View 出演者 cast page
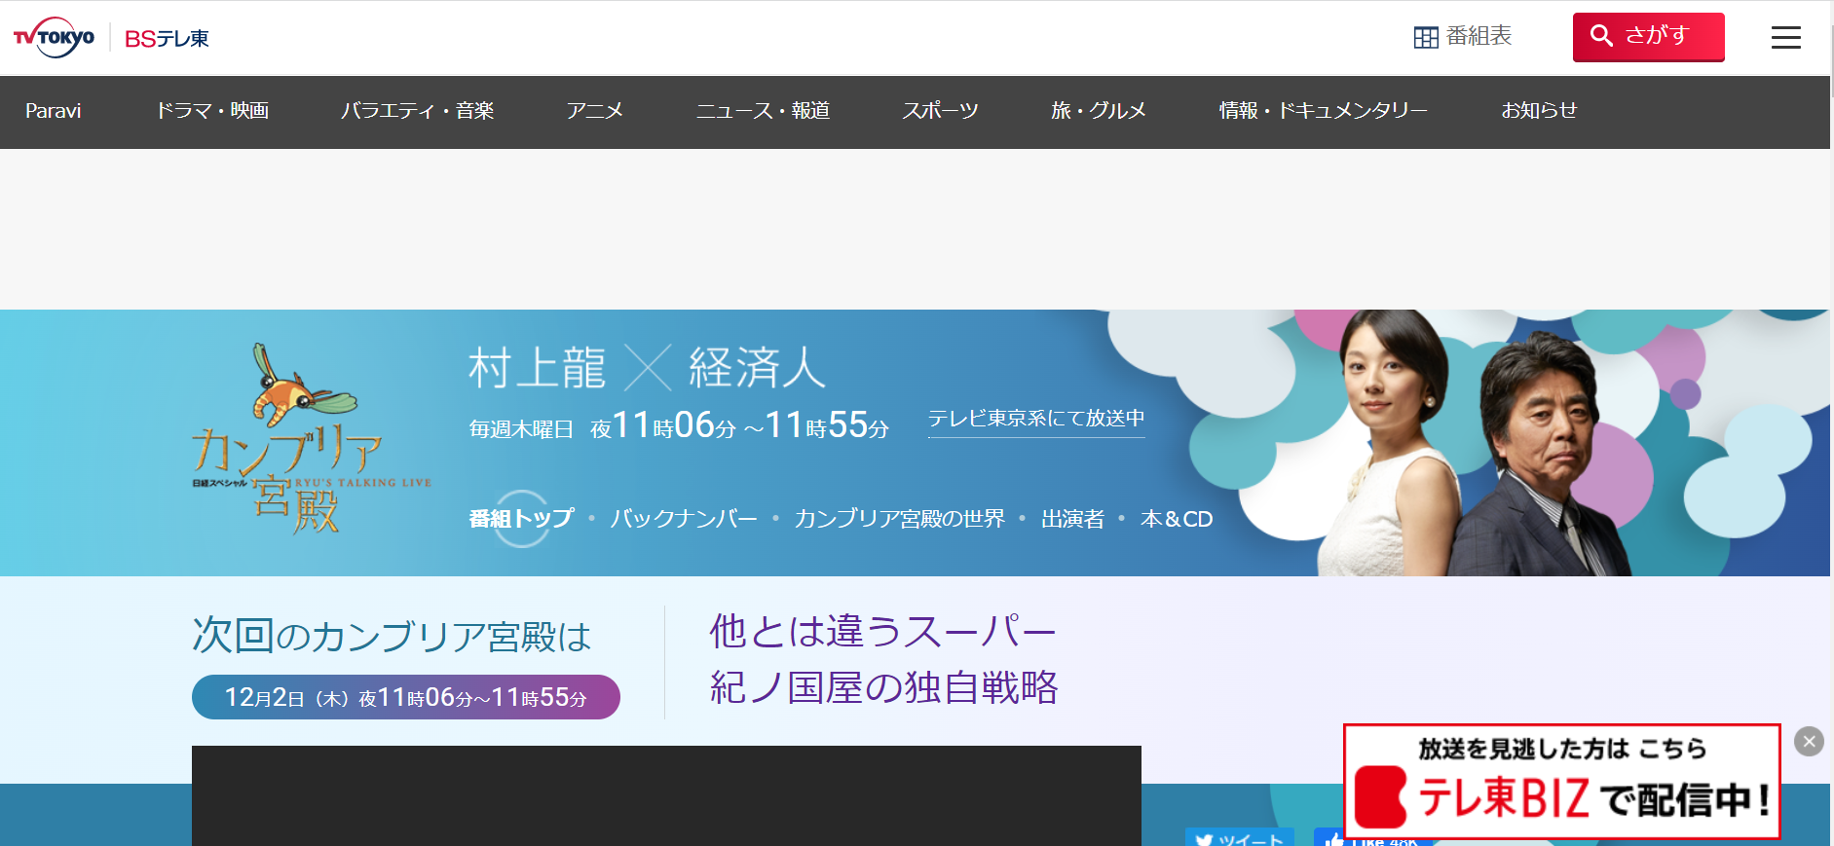The image size is (1834, 846). click(1072, 519)
